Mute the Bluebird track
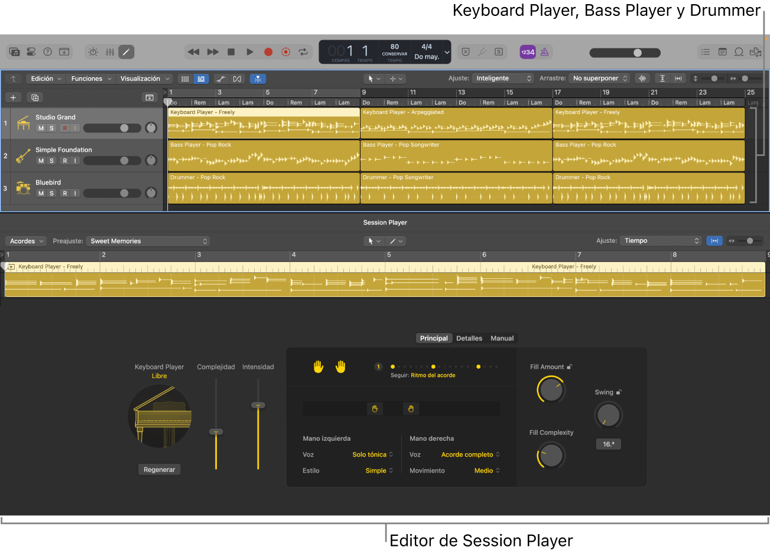Viewport: 770px width, 553px height. tap(41, 193)
